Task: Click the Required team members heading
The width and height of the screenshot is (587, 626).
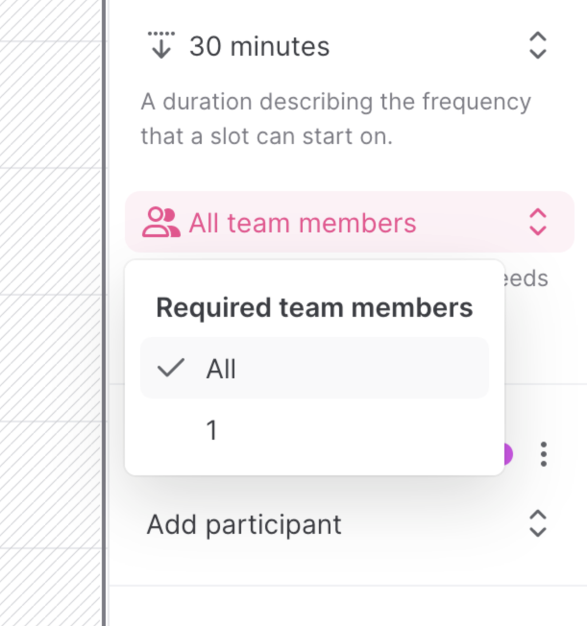Action: point(314,307)
